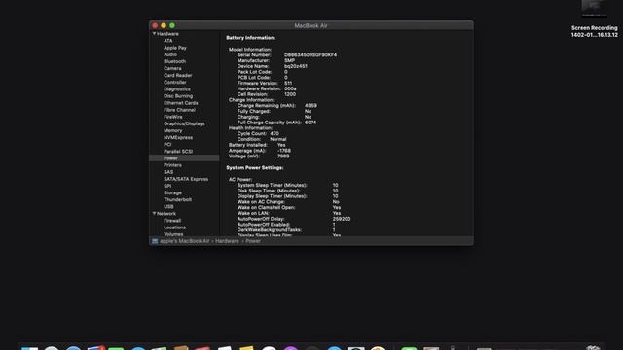Click the Health Information label
The image size is (623, 350).
pos(250,128)
